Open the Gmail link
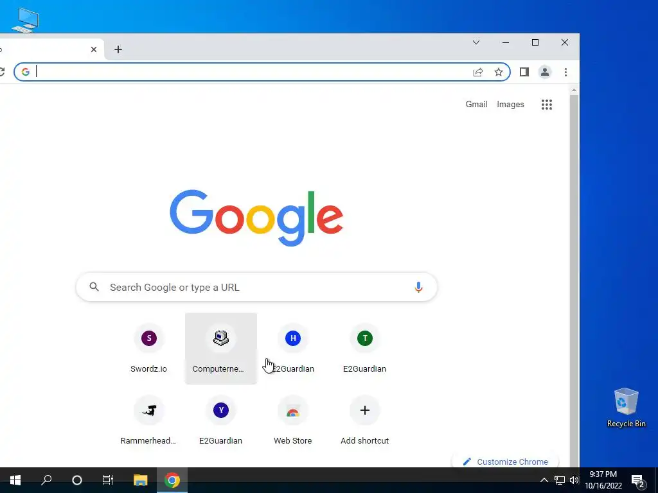This screenshot has height=493, width=658. tap(476, 105)
